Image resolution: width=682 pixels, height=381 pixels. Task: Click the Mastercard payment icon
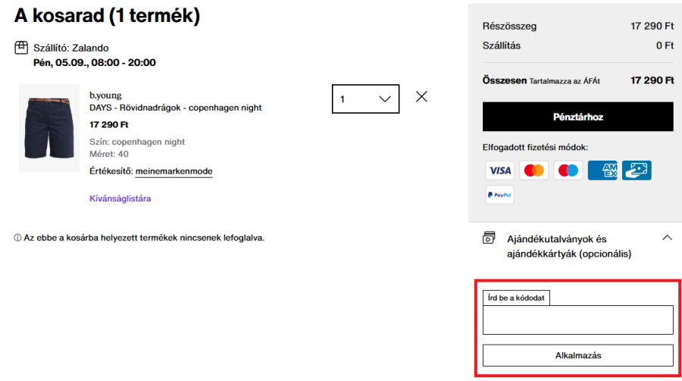click(533, 170)
